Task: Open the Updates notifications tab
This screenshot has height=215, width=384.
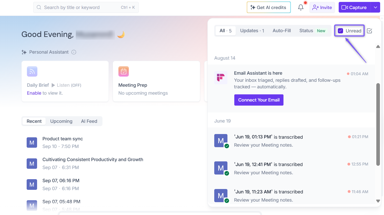Action: click(252, 31)
